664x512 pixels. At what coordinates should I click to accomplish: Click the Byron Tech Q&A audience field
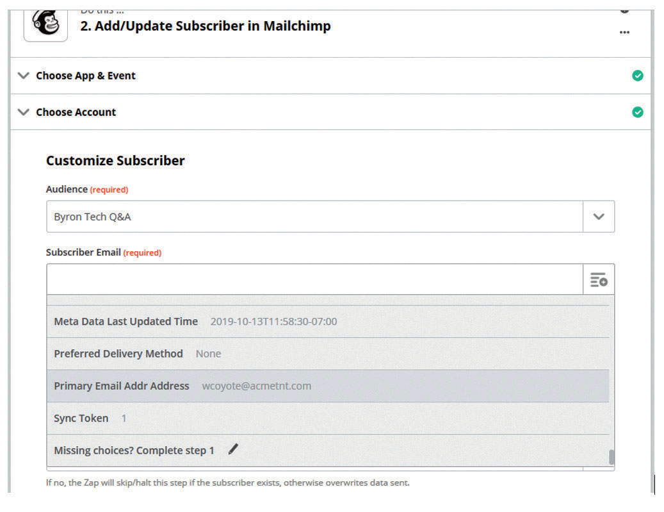click(x=314, y=217)
